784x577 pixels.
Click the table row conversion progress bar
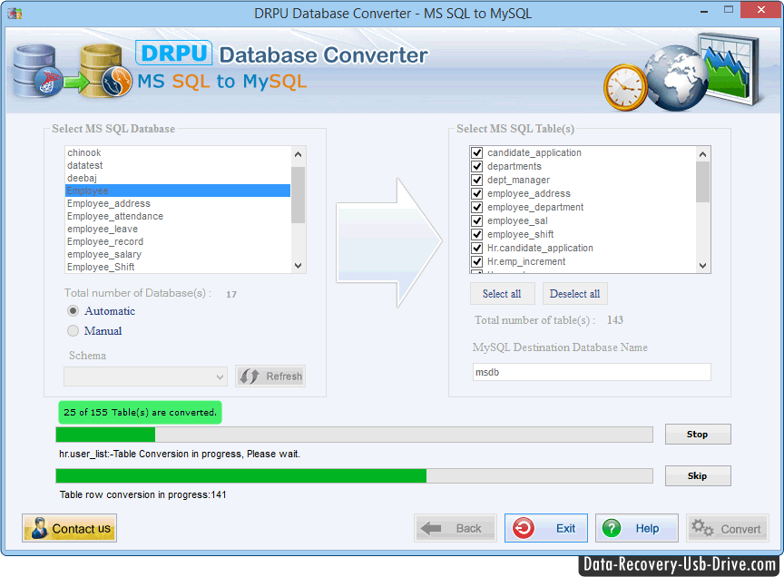(354, 475)
